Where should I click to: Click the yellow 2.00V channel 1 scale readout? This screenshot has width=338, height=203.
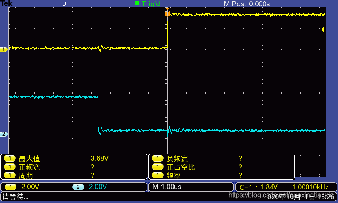coord(30,187)
